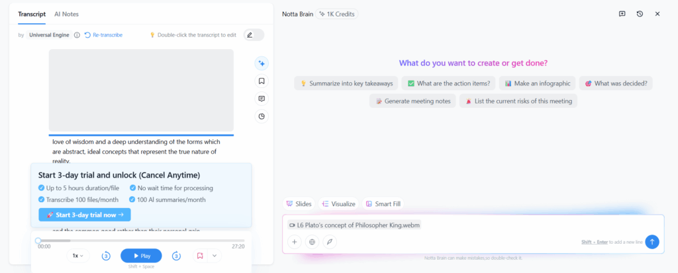
Task: Choose List the current risks suggestion
Action: click(518, 101)
